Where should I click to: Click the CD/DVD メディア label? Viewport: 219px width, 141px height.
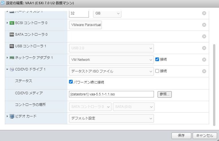click(29, 93)
